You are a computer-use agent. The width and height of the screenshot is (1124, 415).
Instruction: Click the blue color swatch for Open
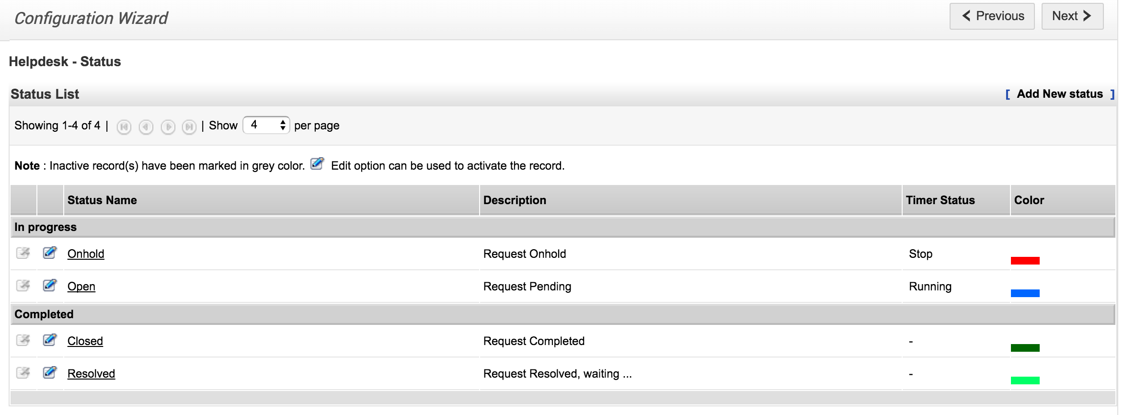[1025, 293]
